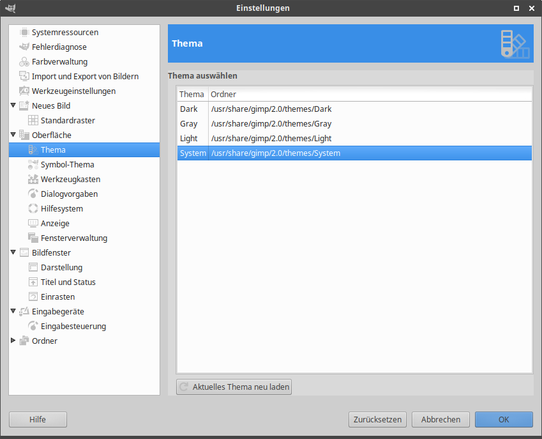Open the Dialogvorgaben page

click(x=69, y=194)
